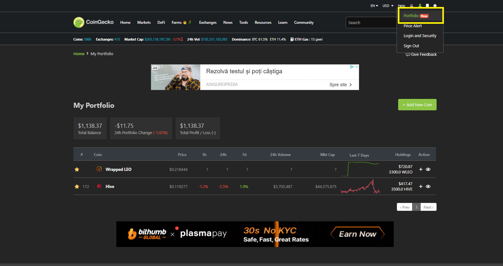Open the candy jar rewards icon
This screenshot has height=266, width=503.
[412, 6]
